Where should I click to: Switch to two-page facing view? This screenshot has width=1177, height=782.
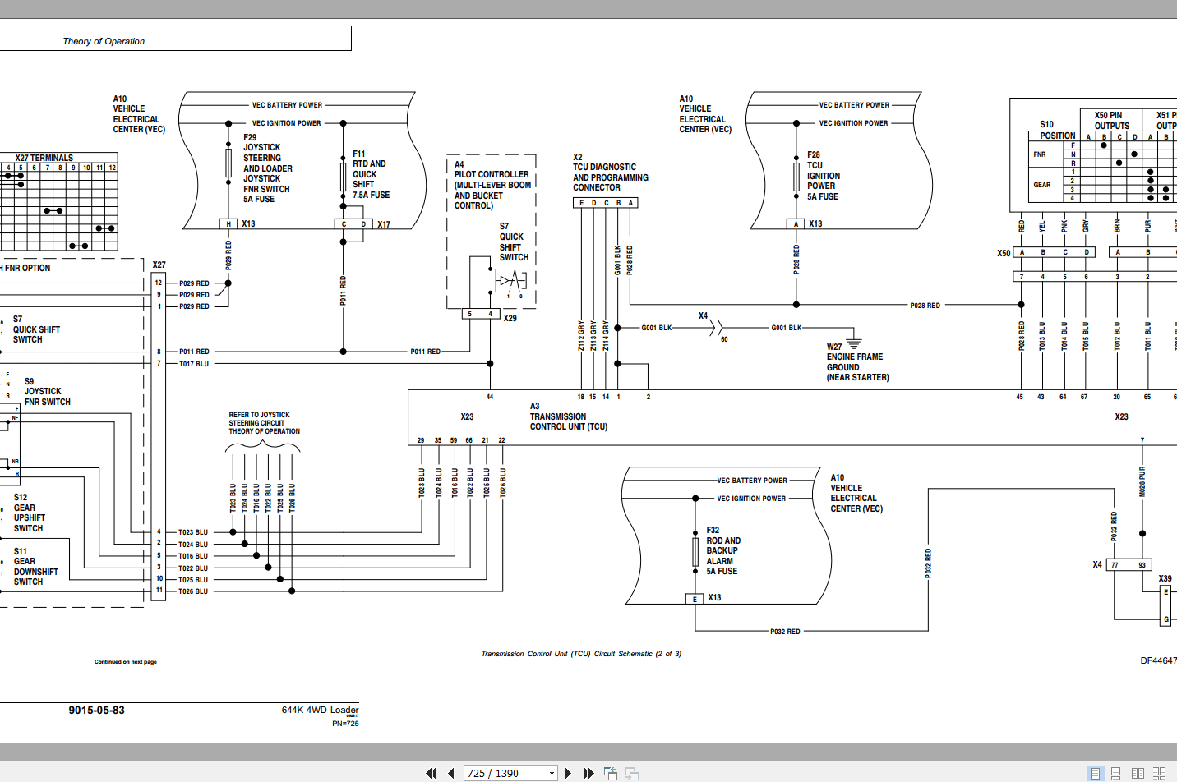coord(1138,773)
